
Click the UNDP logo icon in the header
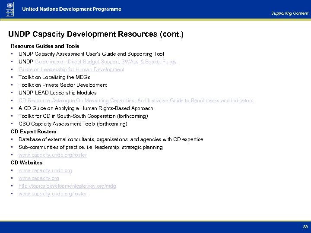click(x=10, y=9)
